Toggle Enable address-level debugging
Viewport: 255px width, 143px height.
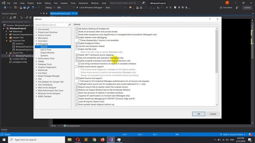[77, 37]
